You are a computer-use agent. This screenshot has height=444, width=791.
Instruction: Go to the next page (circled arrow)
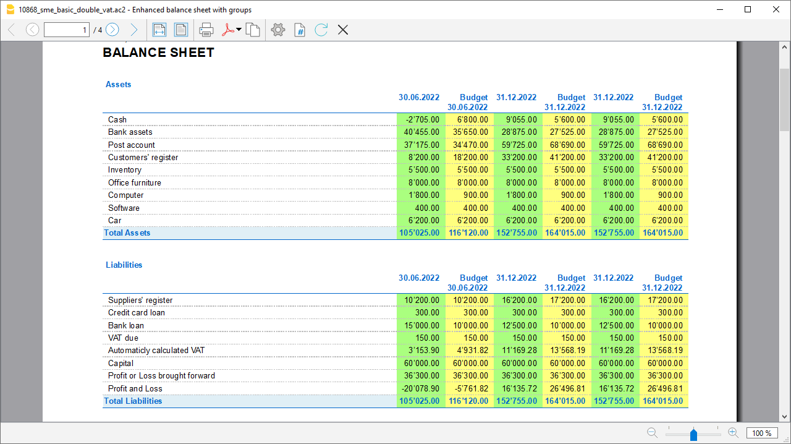click(x=112, y=30)
